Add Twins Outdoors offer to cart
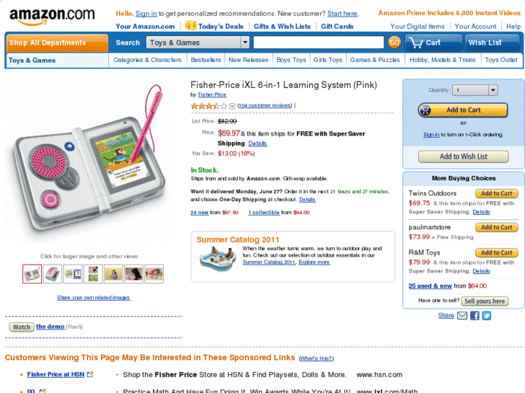The width and height of the screenshot is (525, 393). tap(497, 193)
